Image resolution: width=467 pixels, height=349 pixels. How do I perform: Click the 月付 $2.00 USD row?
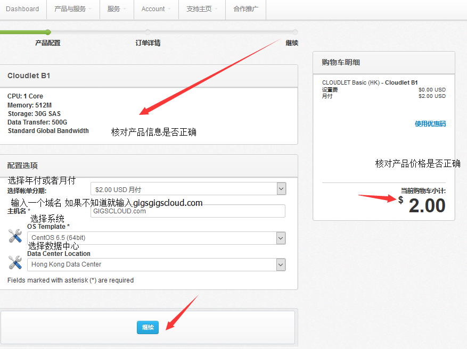(384, 96)
